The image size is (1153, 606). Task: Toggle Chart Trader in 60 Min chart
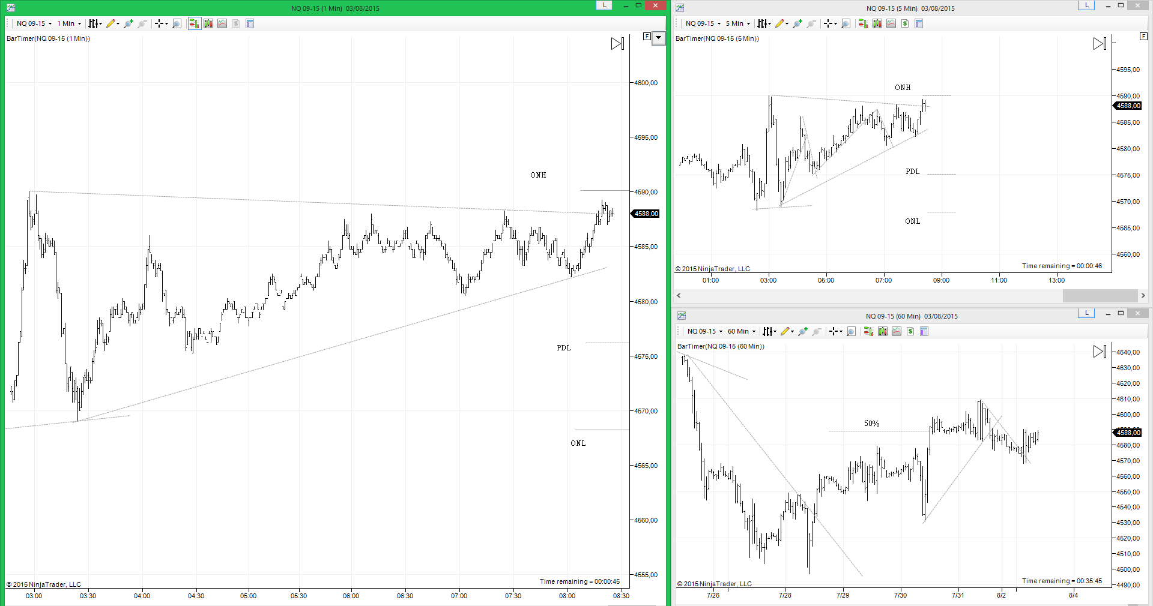(868, 331)
